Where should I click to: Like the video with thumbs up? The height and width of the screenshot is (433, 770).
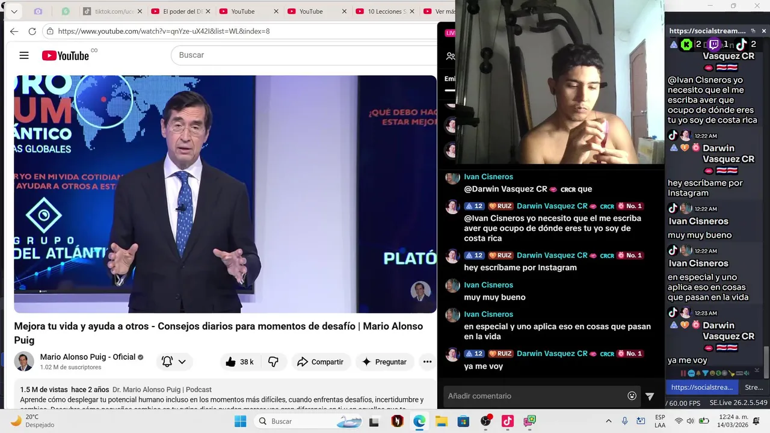coord(239,362)
